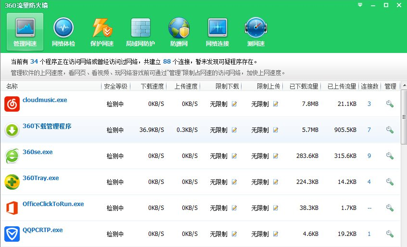The image size is (407, 247).
Task: Edit download limit for OfficeClickToRun.exe
Action: [234, 208]
